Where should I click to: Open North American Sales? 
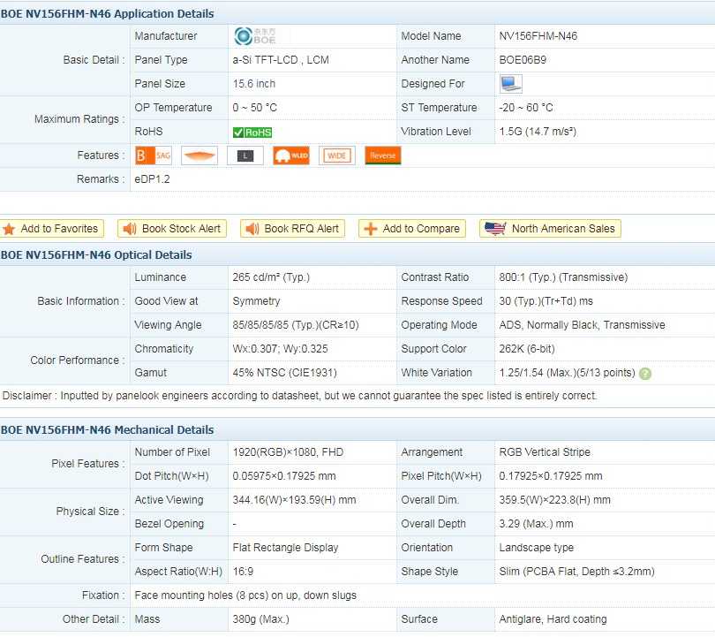tap(551, 229)
